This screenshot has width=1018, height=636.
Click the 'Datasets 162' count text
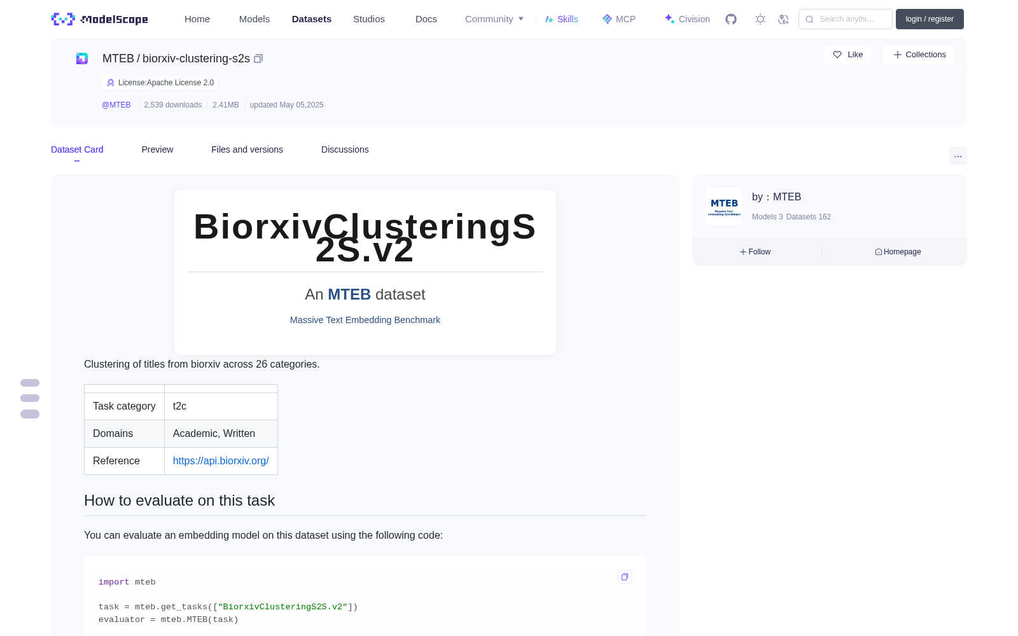click(x=809, y=217)
